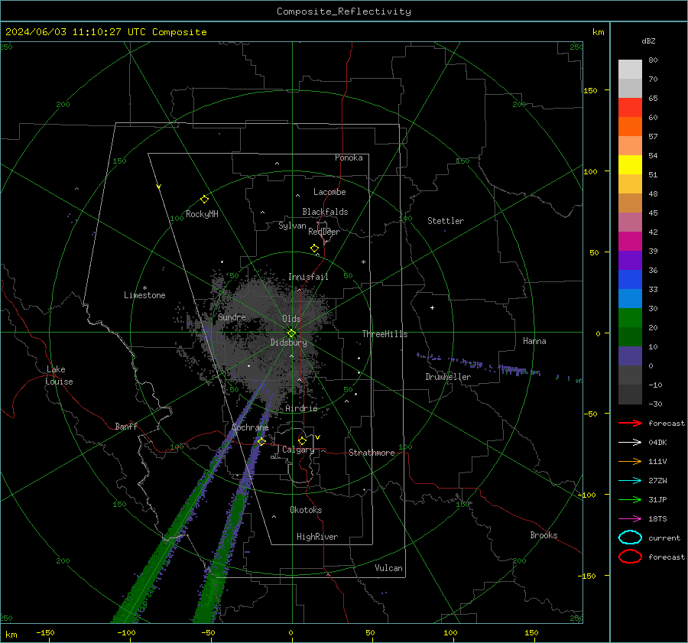Screen dimensions: 688x643
Task: Click the yellow radar marker at Didsbury
Action: pyautogui.click(x=291, y=333)
